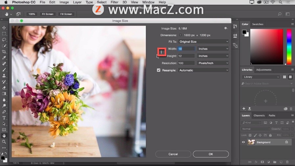Select the Quick Selection tool

point(4,46)
